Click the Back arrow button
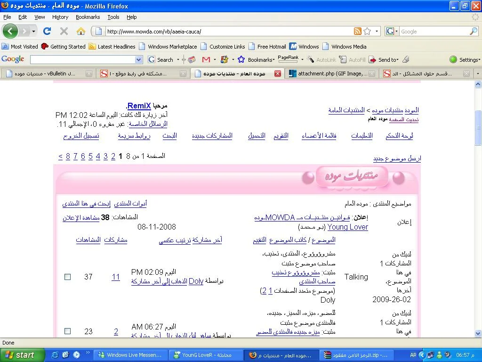The width and height of the screenshot is (482, 362). coord(10,31)
